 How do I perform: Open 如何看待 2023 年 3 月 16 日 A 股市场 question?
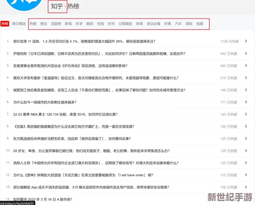pyautogui.click(x=42, y=199)
